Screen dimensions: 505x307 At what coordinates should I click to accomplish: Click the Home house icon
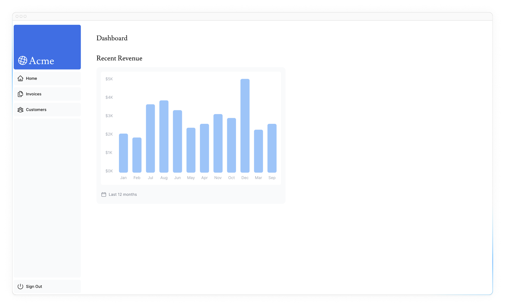coord(21,78)
